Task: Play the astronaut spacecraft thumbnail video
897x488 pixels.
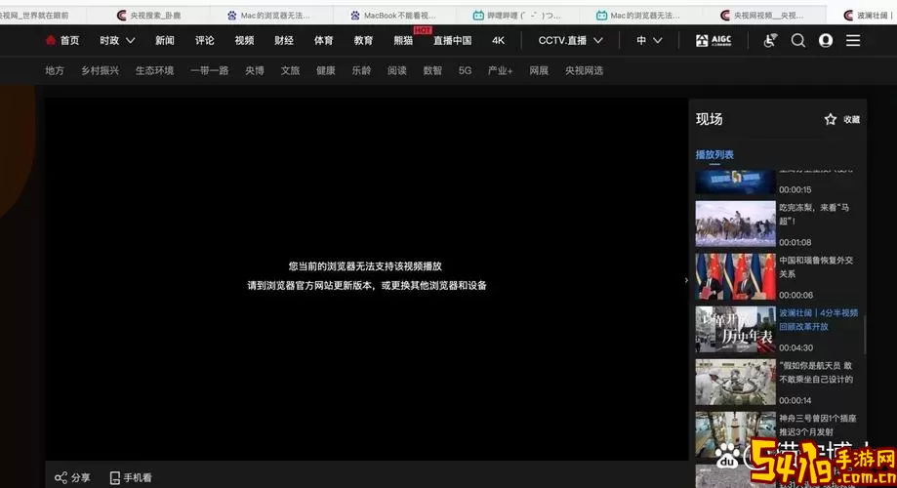Action: [735, 383]
